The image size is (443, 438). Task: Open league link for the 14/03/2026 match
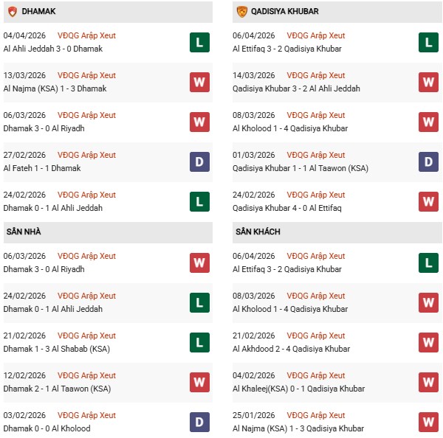(316, 75)
